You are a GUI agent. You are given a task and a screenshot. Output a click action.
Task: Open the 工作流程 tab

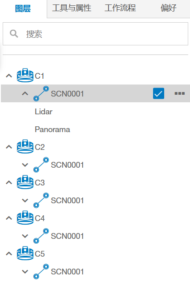[x=120, y=8]
